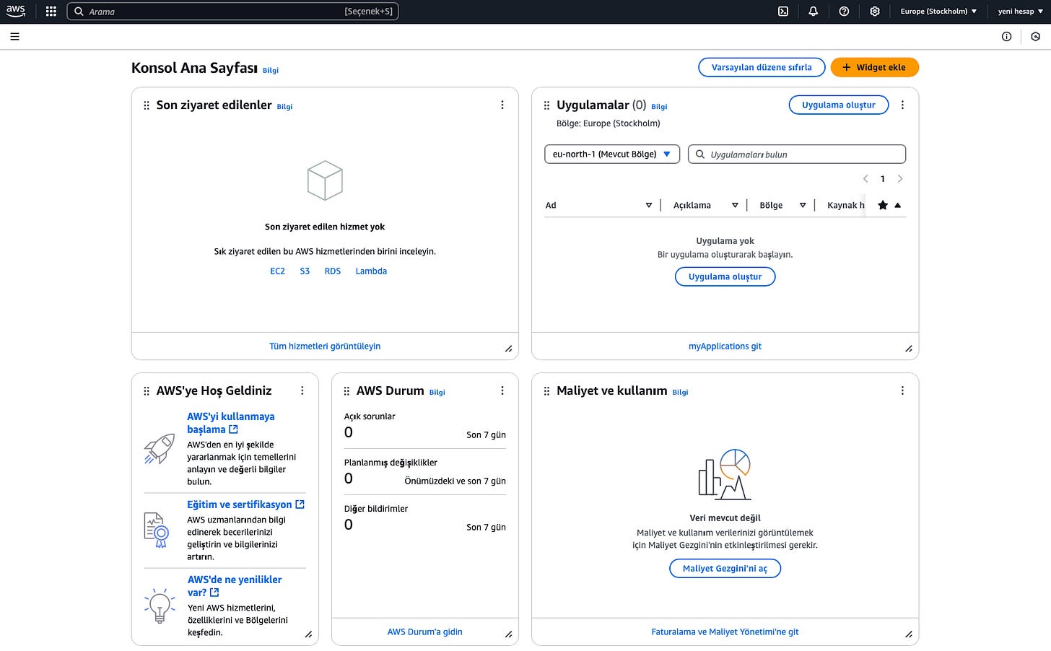The width and height of the screenshot is (1051, 651).
Task: Open Faturalama ve Maliyet Yönetimi'ne git link
Action: click(725, 632)
